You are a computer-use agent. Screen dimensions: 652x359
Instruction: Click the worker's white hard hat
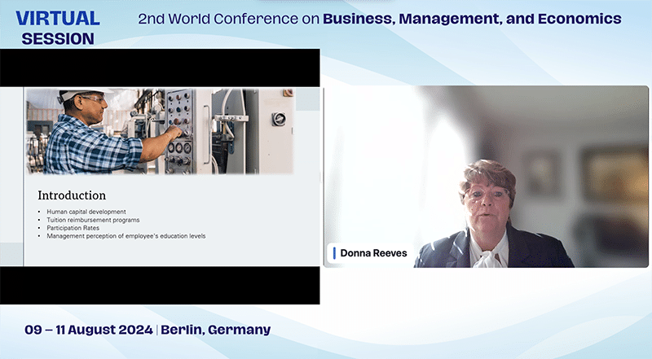click(82, 94)
